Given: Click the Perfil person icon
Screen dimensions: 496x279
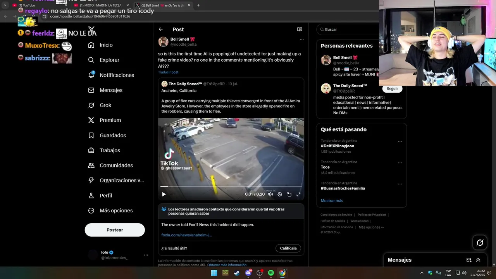Looking at the screenshot, I should [x=91, y=196].
